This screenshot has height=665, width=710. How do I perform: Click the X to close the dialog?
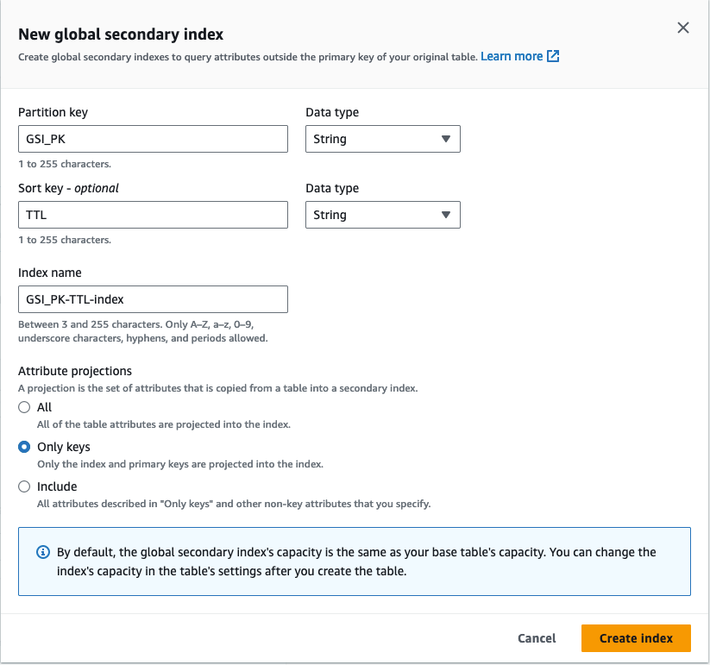click(682, 27)
